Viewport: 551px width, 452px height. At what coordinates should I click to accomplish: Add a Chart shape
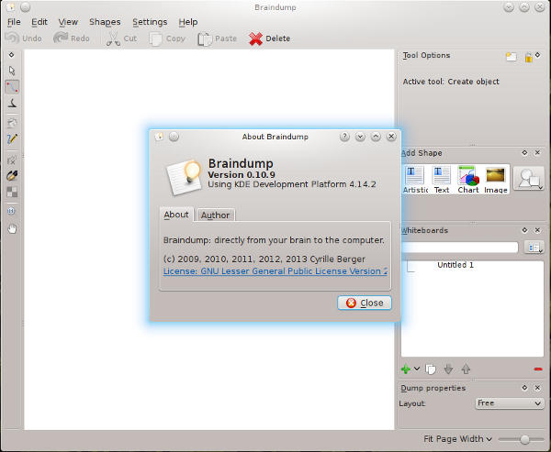(x=468, y=180)
